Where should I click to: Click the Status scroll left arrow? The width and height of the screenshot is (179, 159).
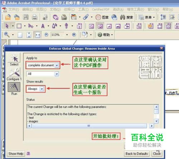point(29,126)
